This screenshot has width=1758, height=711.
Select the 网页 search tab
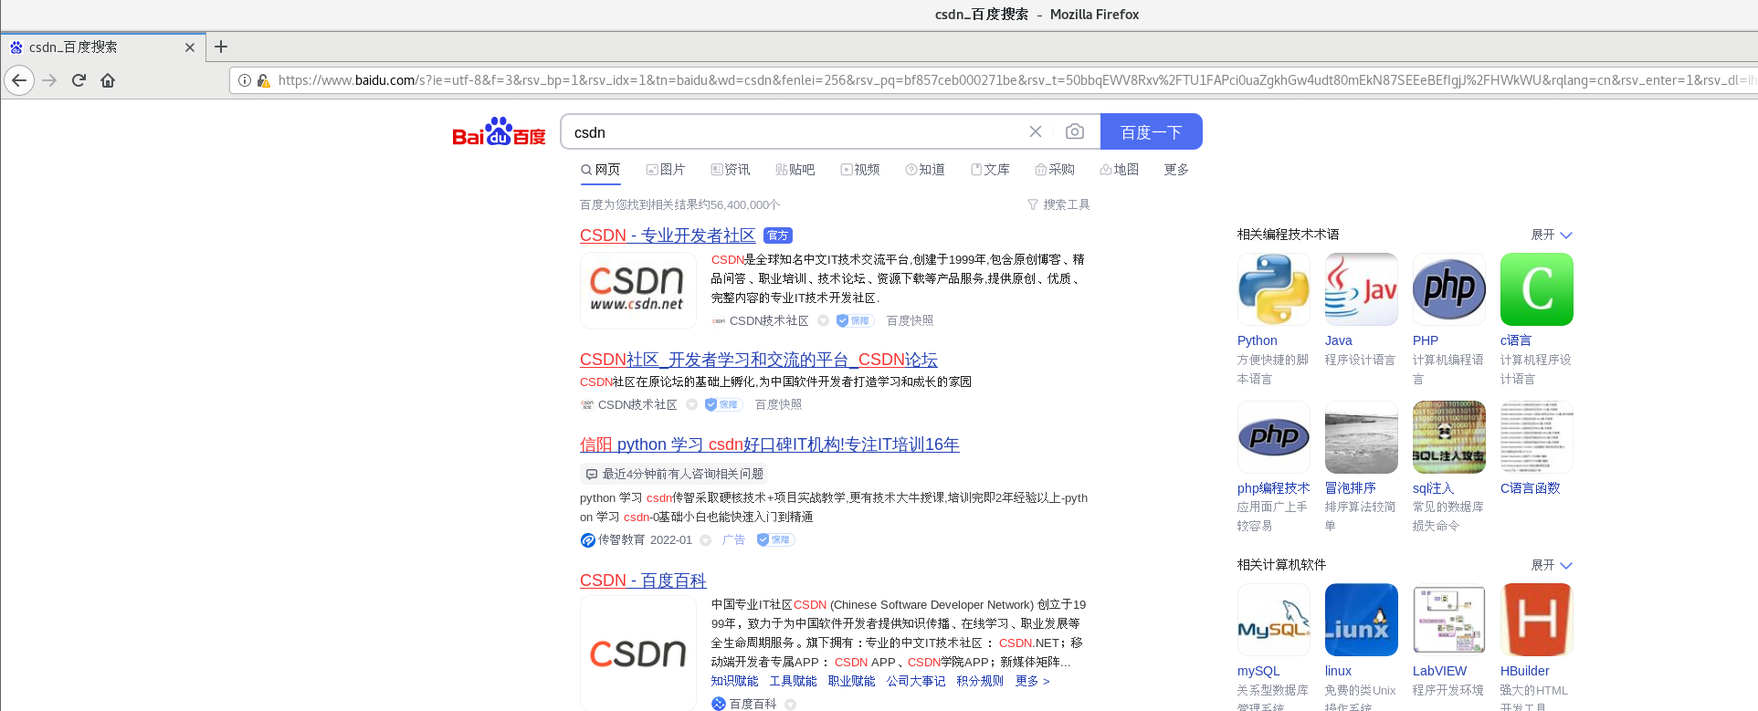click(x=600, y=170)
